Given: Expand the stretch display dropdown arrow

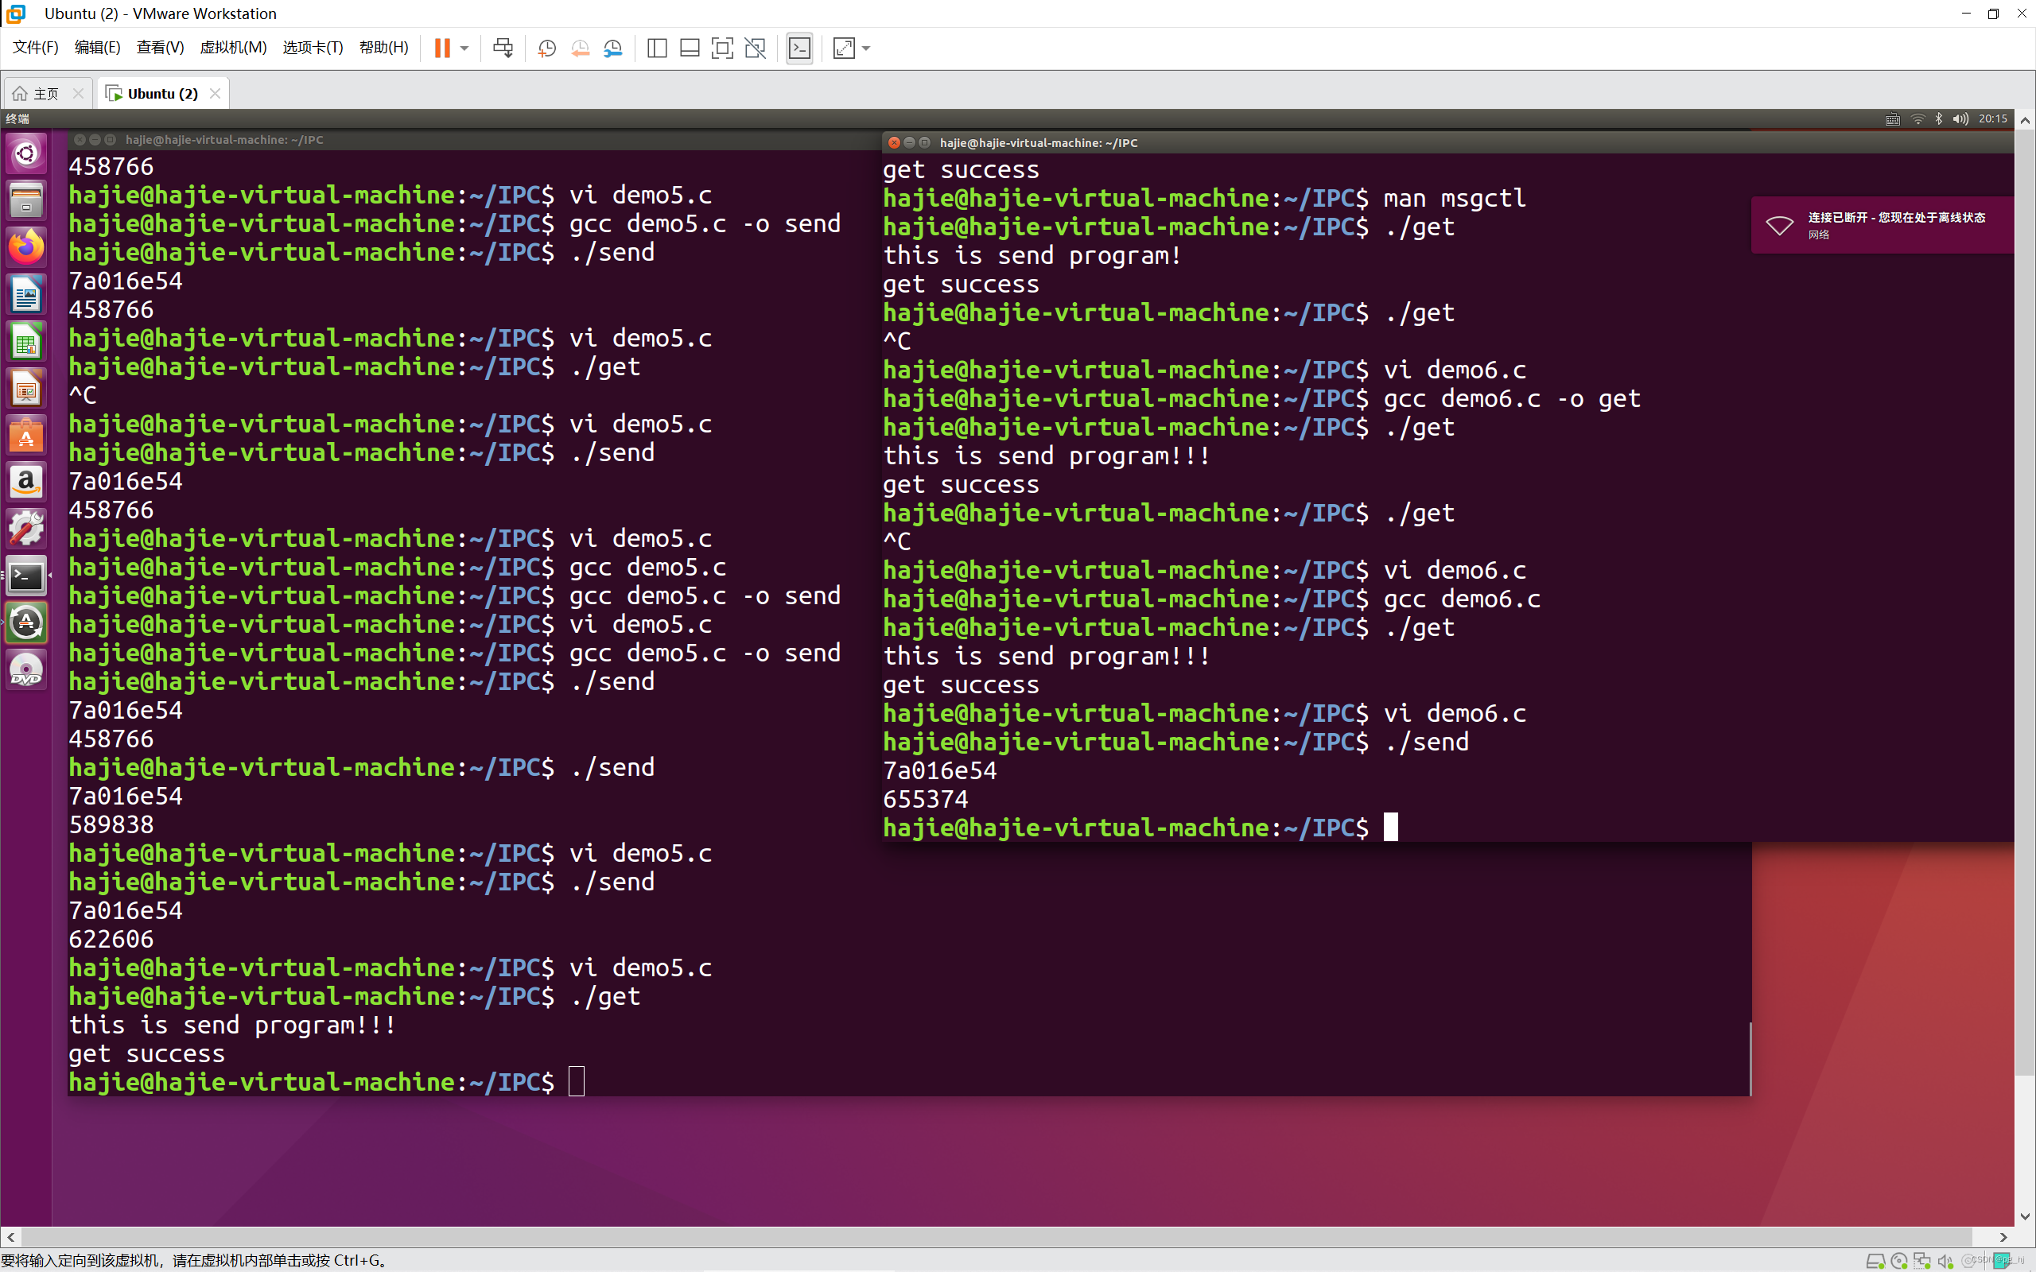Looking at the screenshot, I should 867,48.
